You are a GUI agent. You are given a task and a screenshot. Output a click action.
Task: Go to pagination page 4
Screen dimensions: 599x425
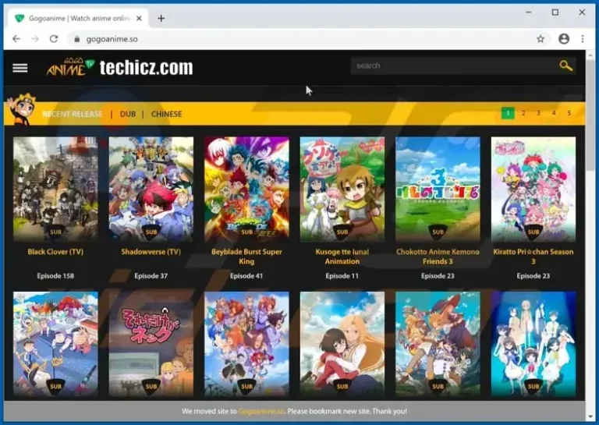(x=554, y=113)
